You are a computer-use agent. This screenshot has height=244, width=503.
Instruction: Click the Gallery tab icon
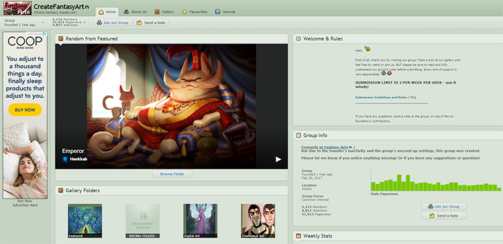[157, 12]
